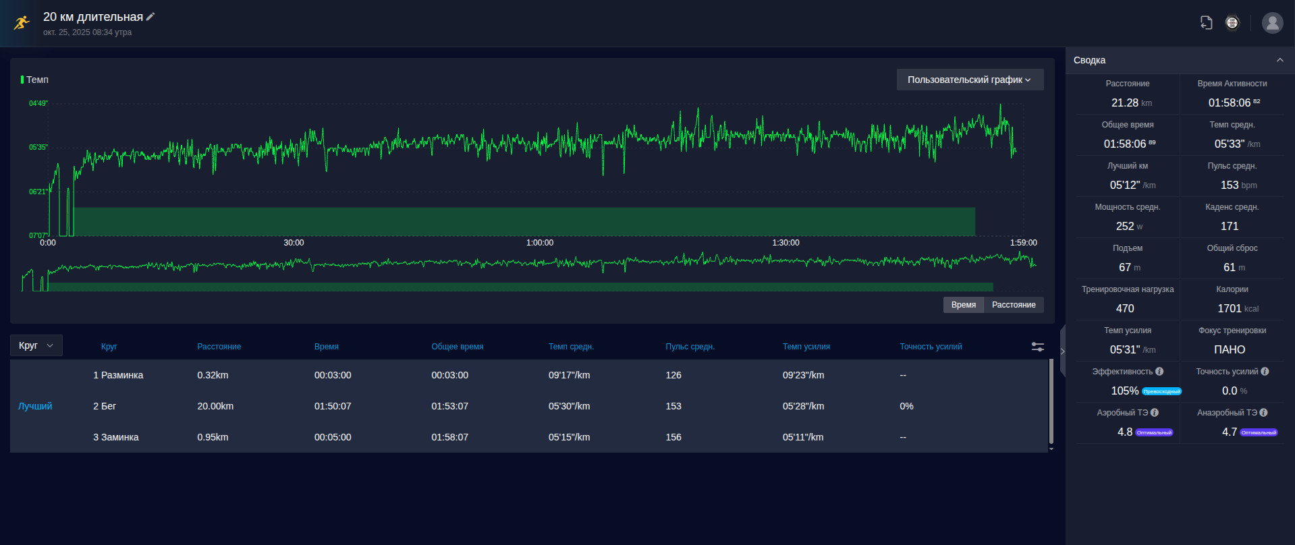This screenshot has width=1295, height=545.
Task: Click the info icon next to Анаэробный ТЭ
Action: point(1263,413)
